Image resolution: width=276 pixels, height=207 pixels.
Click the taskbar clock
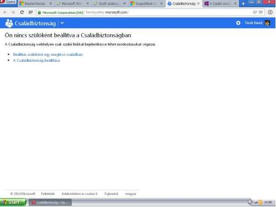[268, 202]
